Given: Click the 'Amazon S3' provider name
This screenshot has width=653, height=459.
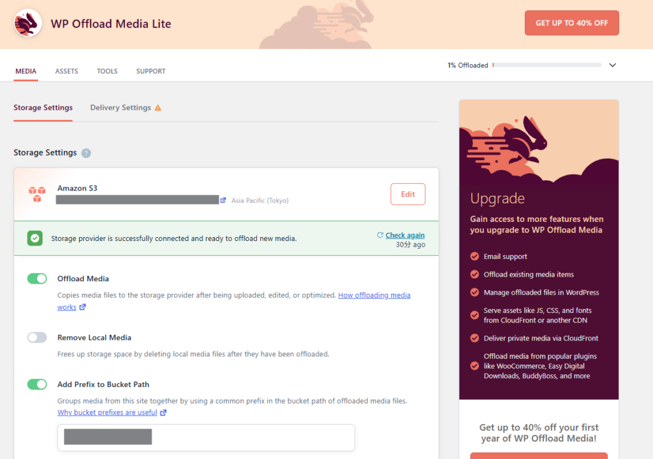Looking at the screenshot, I should (x=77, y=188).
